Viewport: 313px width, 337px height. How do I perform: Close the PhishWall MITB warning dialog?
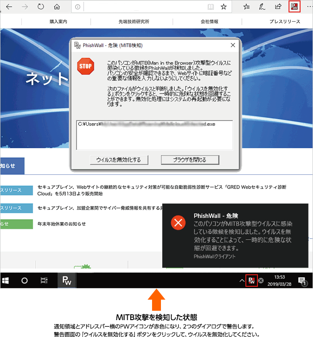coord(233,45)
